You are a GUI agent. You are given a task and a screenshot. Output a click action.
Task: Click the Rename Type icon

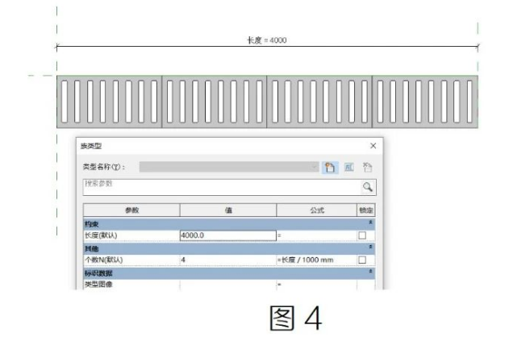point(349,168)
